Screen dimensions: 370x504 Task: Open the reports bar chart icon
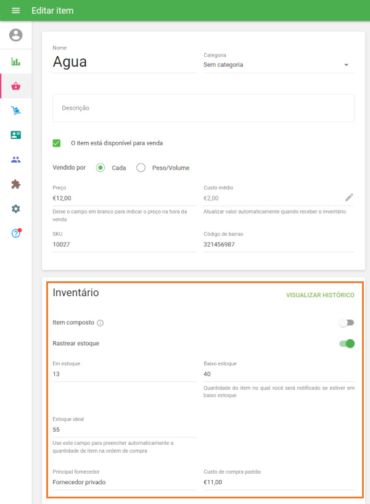click(x=15, y=61)
